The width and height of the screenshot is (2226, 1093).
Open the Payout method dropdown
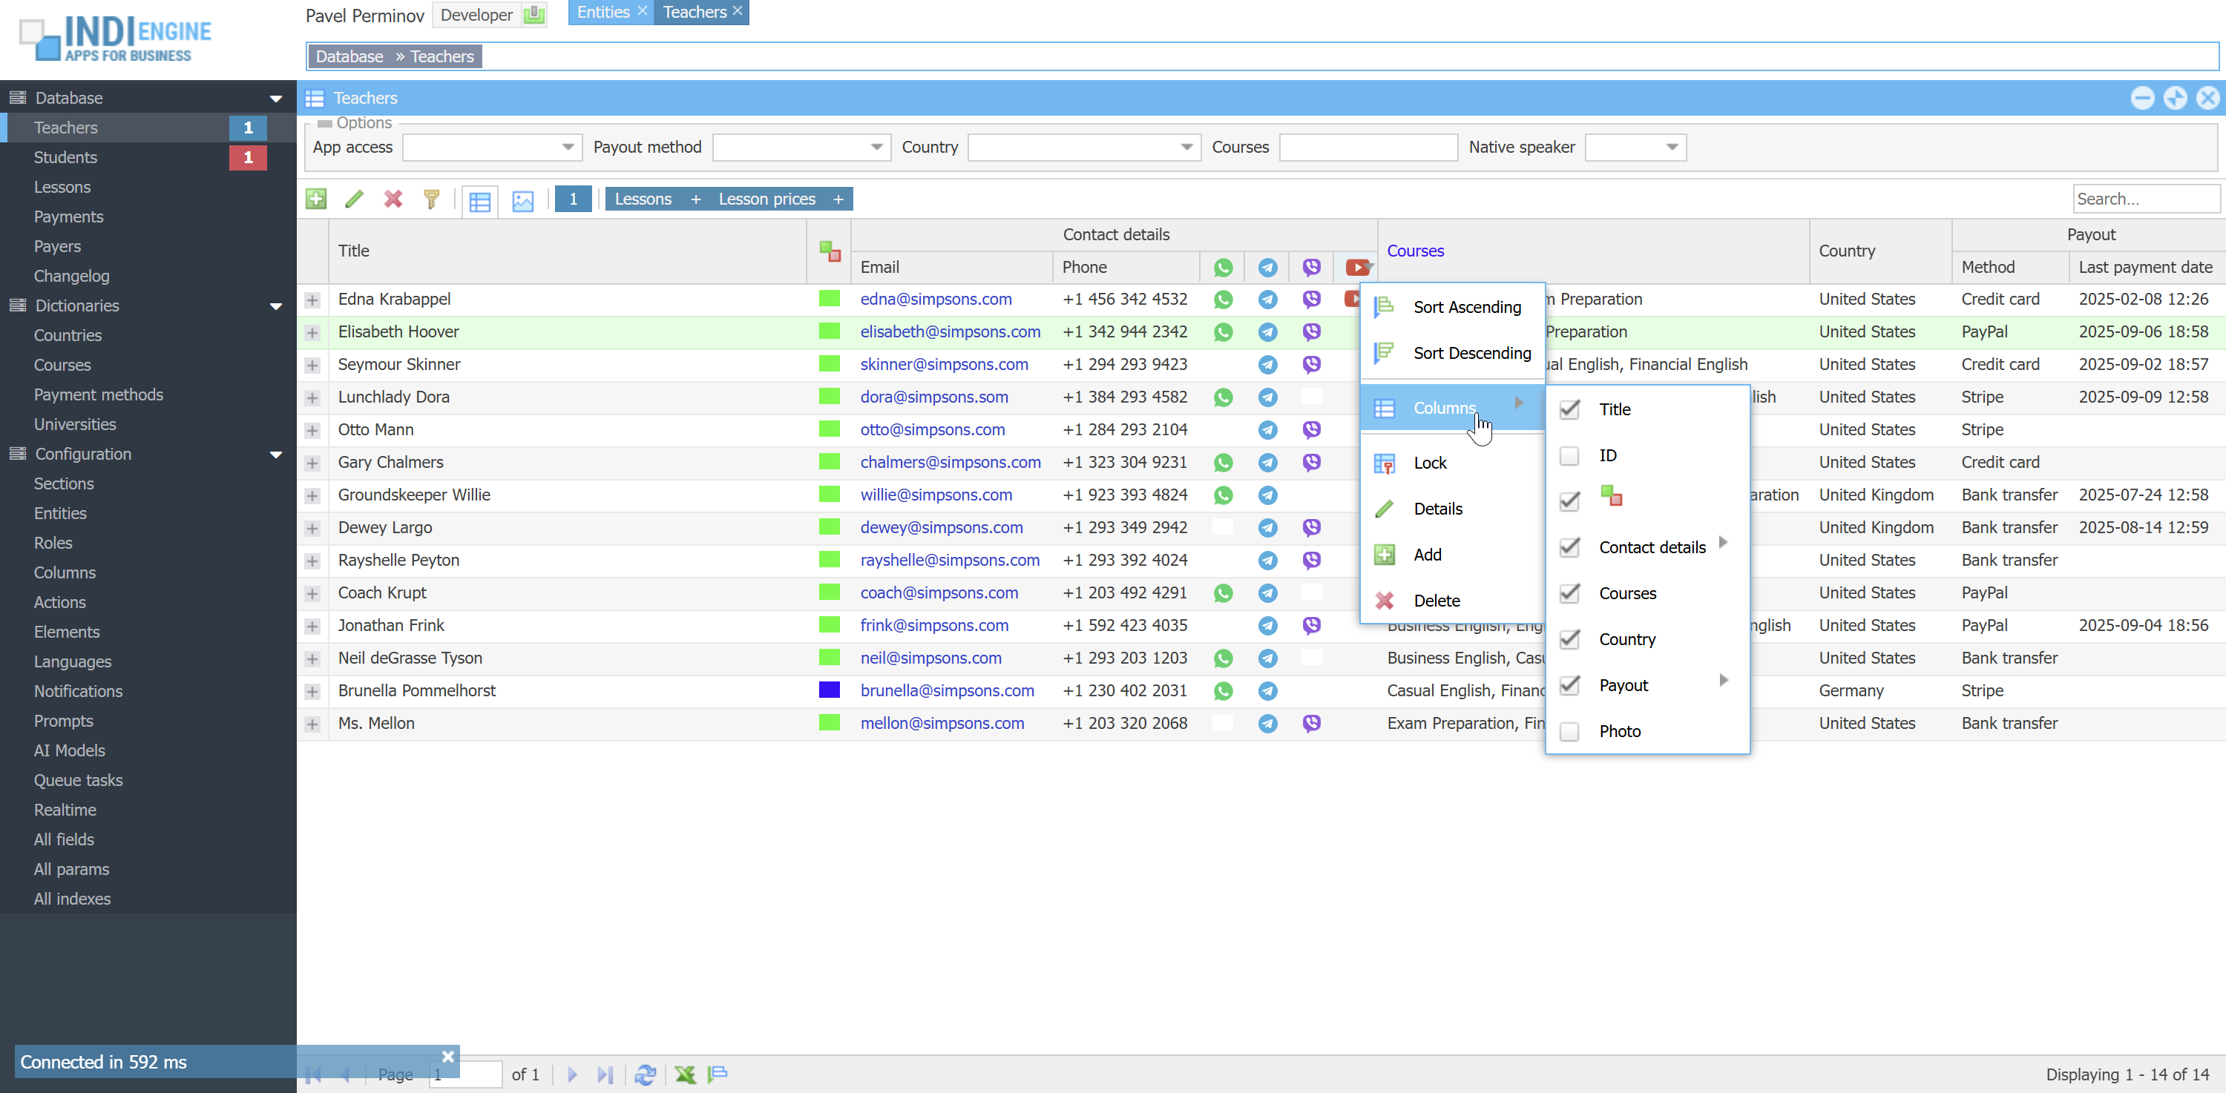876,147
